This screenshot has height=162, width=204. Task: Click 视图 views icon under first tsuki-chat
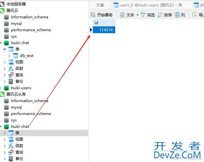[x=11, y=62]
